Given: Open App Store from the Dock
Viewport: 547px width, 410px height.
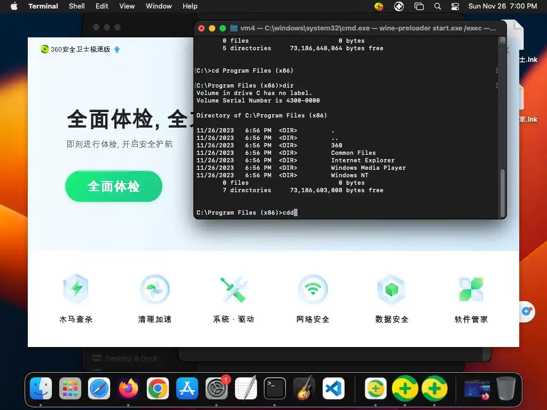Looking at the screenshot, I should tap(187, 389).
